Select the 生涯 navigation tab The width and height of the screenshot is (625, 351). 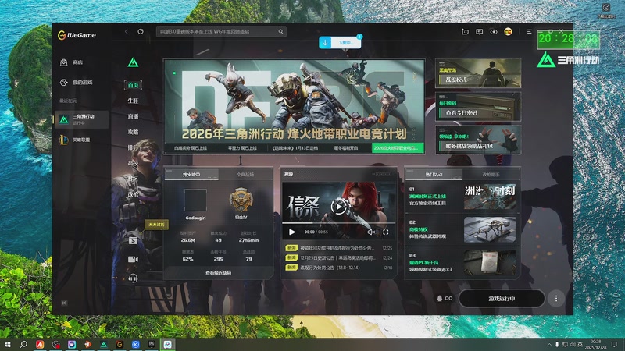(x=133, y=101)
